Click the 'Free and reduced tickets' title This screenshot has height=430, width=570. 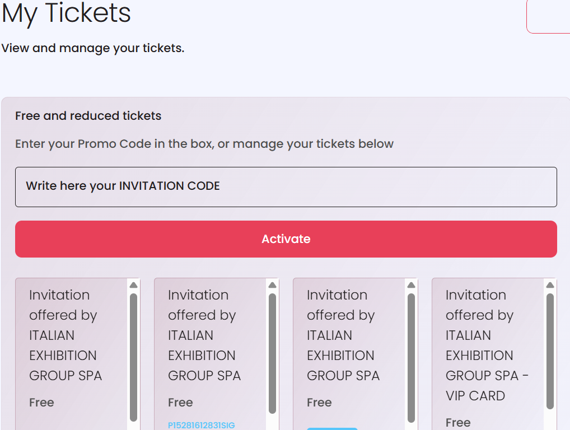(88, 116)
